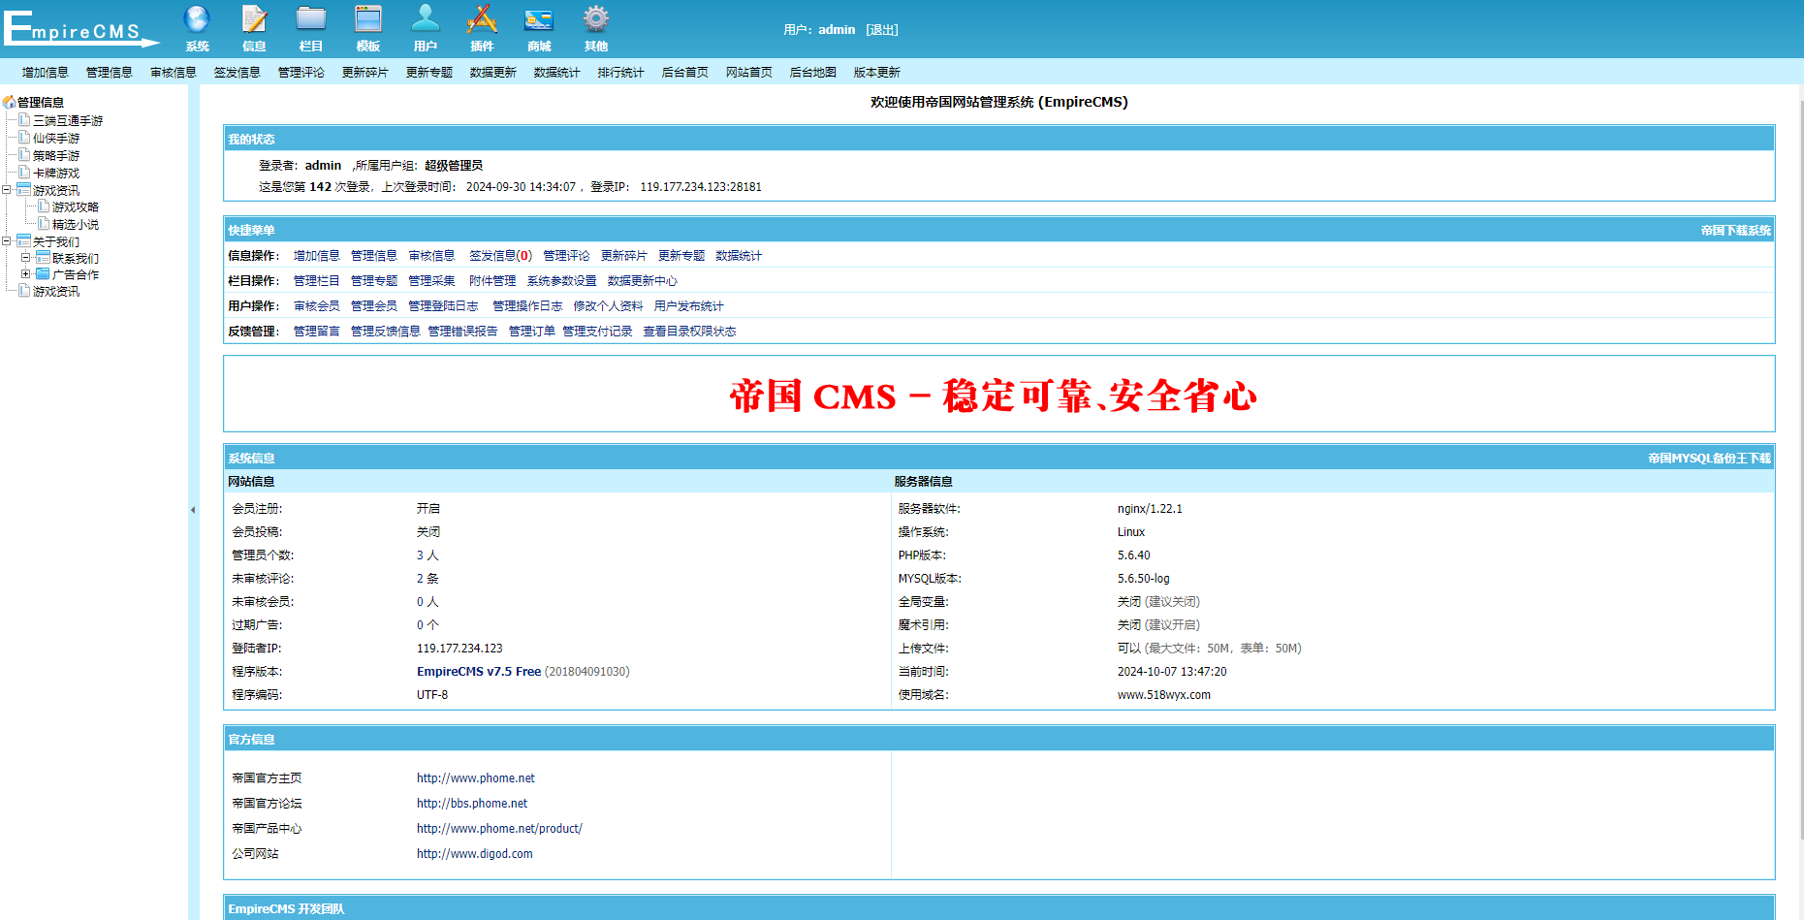Collapse the sidebar with the arrow handle
Viewport: 1804px width, 920px height.
pyautogui.click(x=193, y=510)
